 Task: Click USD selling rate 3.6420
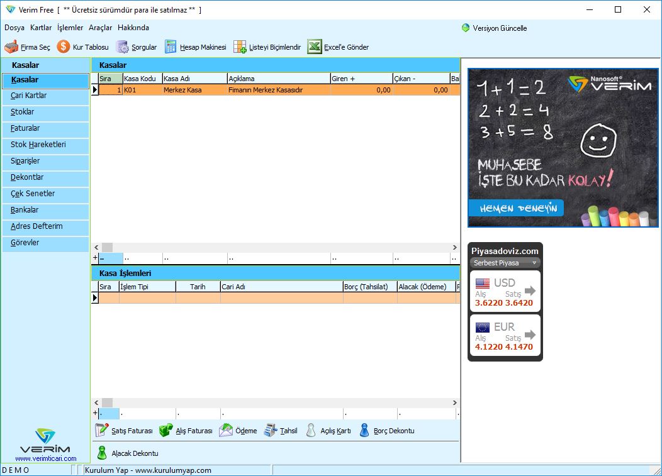(x=519, y=302)
